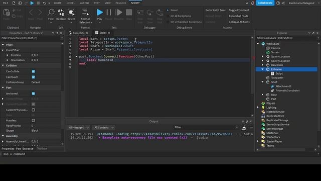Collapse the Workspace tree node
Viewport: 321px width, 181px height.
click(258, 44)
